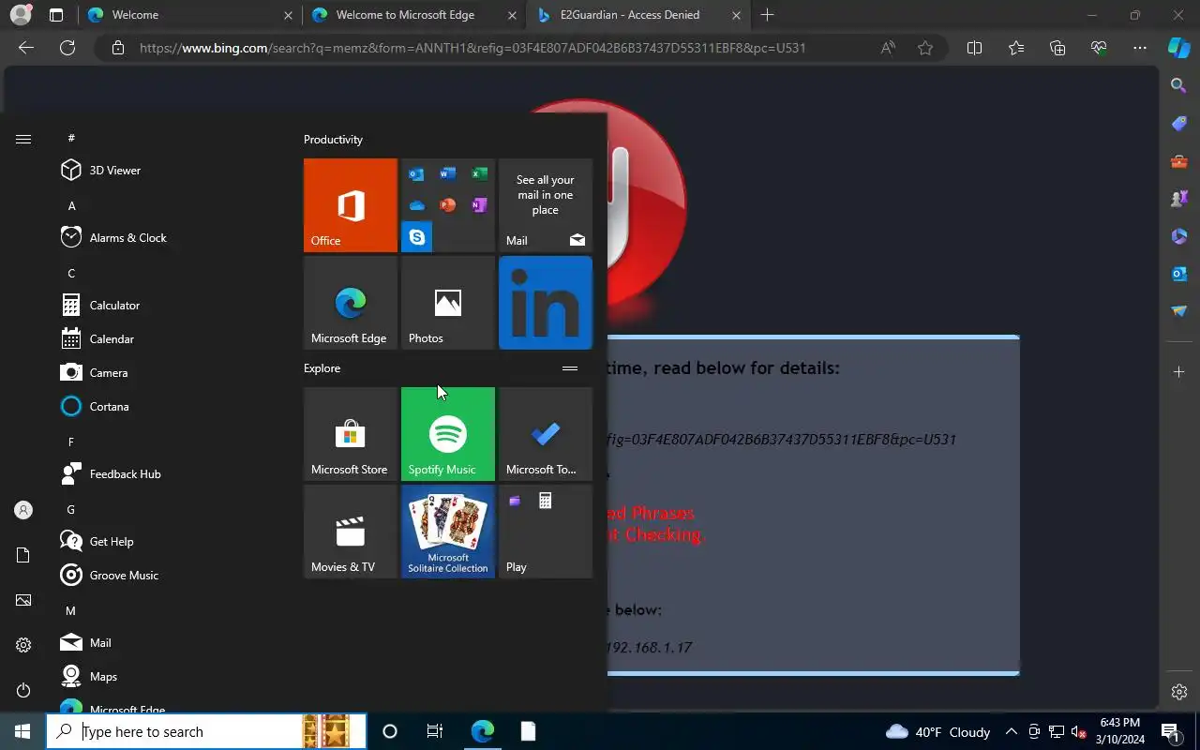The image size is (1200, 750).
Task: Open the Office apps folder tile
Action: click(448, 205)
